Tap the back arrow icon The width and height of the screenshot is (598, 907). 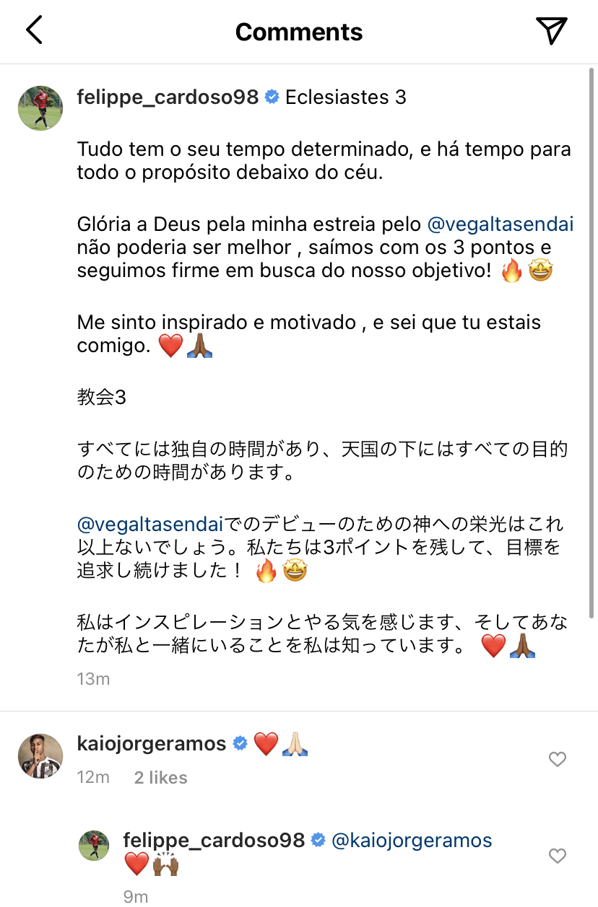(34, 30)
